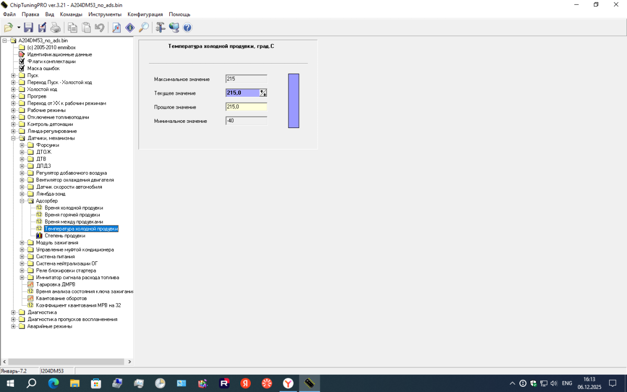
Task: Open the Вид menu
Action: click(x=50, y=14)
